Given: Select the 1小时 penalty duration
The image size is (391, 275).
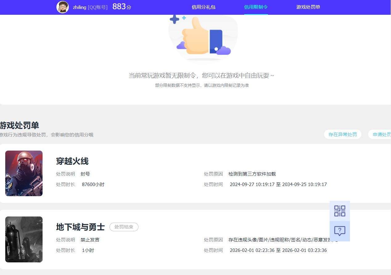Looking at the screenshot, I should (88, 250).
